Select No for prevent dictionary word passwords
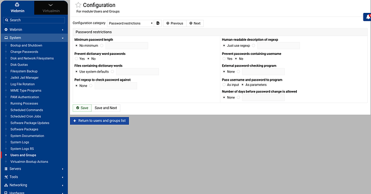The height and width of the screenshot is (194, 371). click(x=88, y=59)
